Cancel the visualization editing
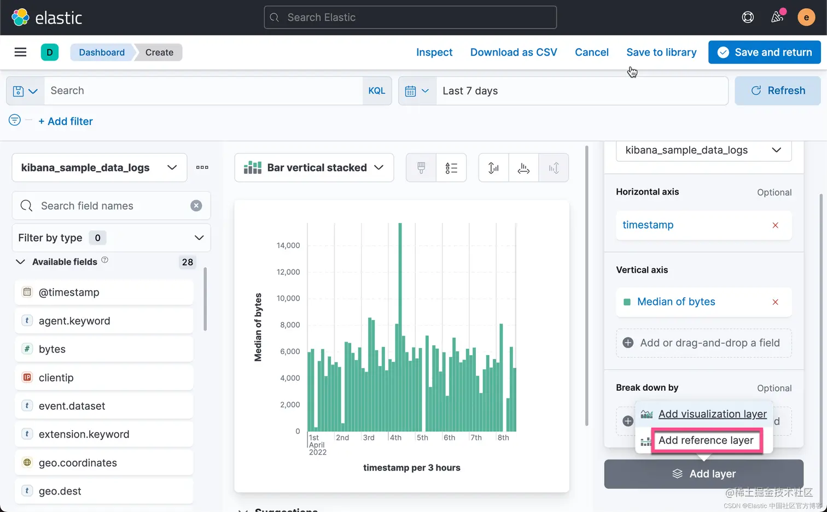 point(592,52)
